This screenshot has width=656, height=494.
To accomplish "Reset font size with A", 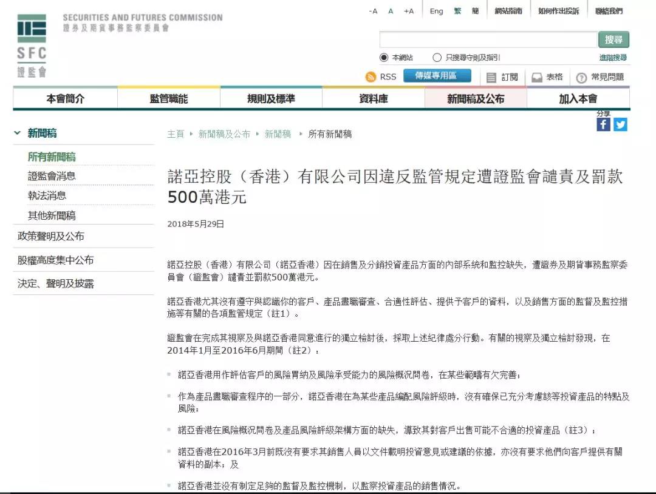I will coord(391,12).
